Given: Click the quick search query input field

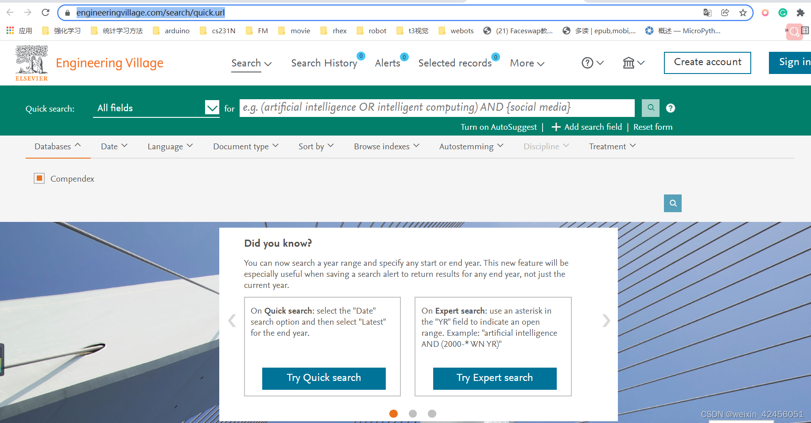Looking at the screenshot, I should point(437,108).
